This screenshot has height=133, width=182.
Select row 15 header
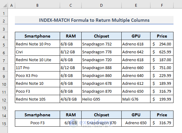4,123
